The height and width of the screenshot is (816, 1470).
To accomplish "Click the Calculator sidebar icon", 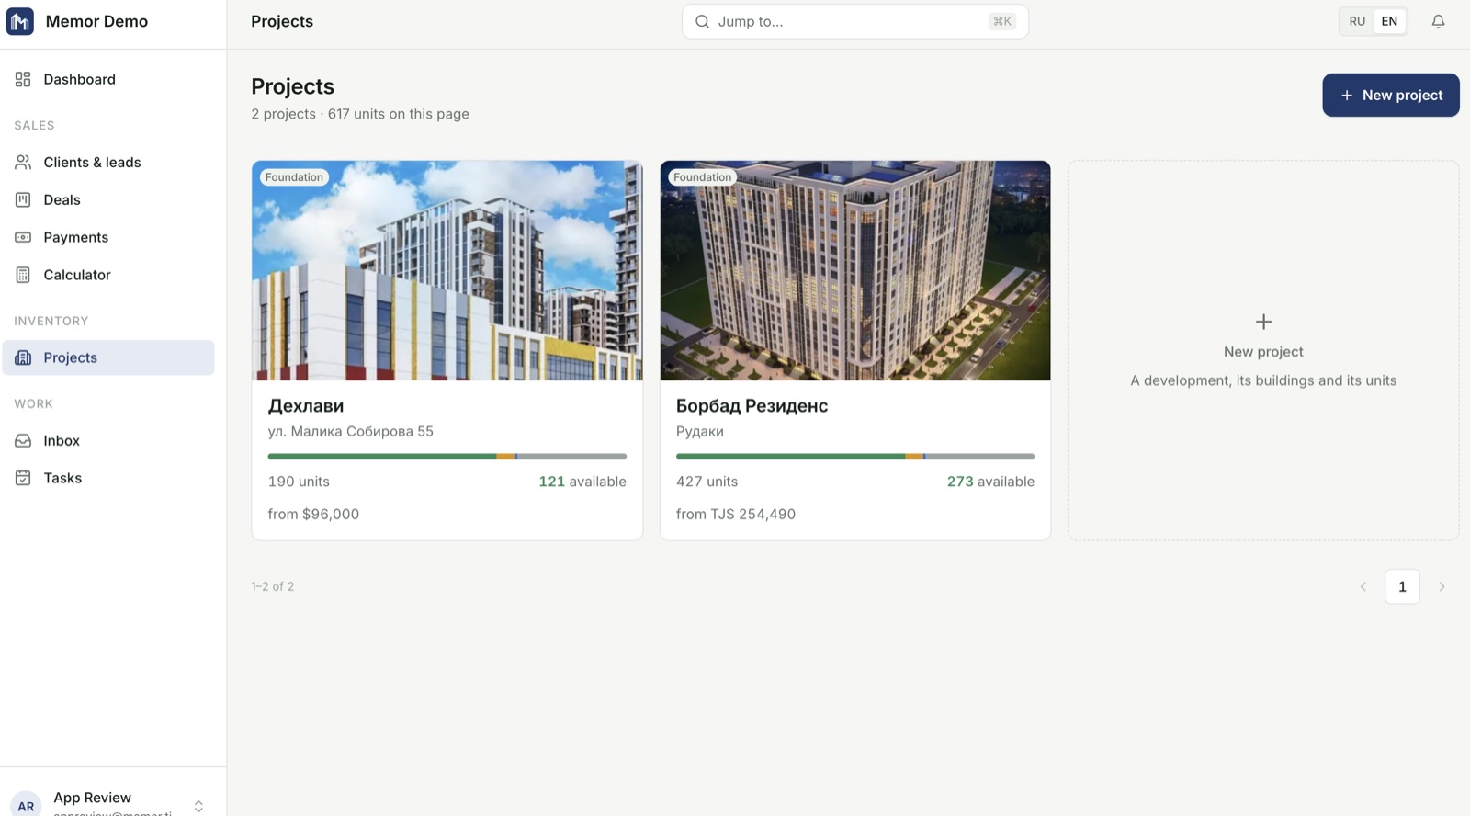I will [x=23, y=275].
